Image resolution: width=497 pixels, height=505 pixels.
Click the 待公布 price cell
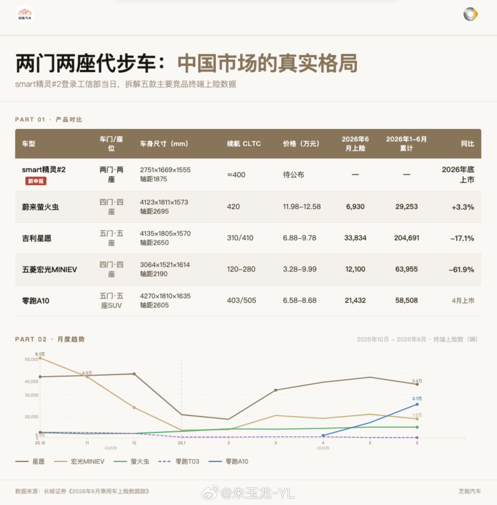293,175
